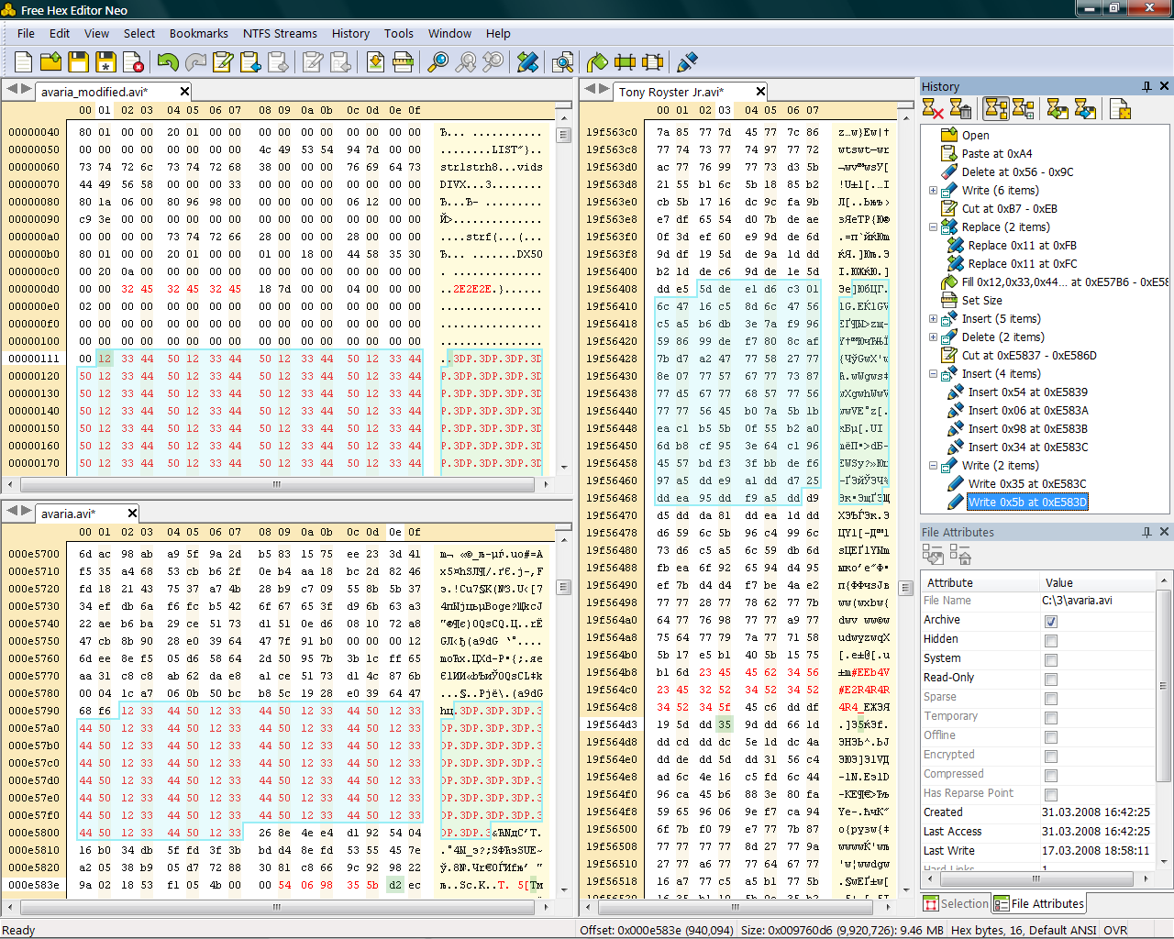Viewport: 1174px width, 939px height.
Task: Click the clipboard with blue arrow icon
Action: pyautogui.click(x=250, y=61)
